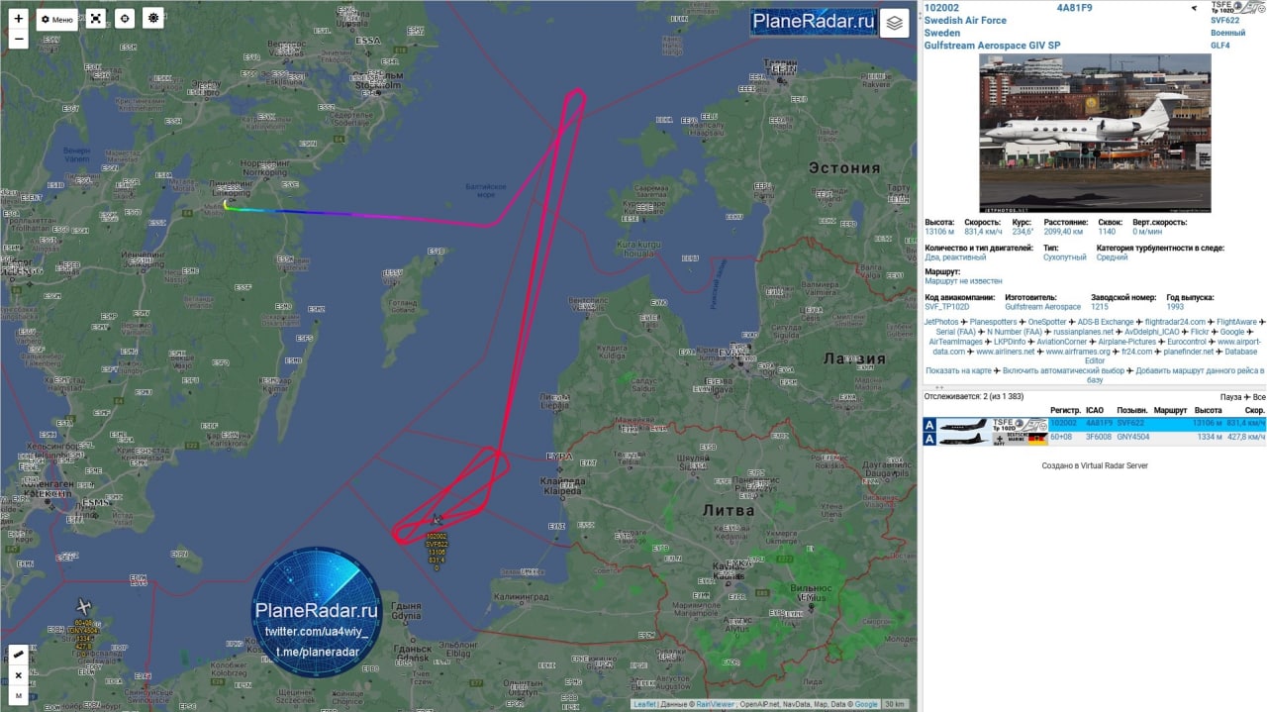Switch measurement units with M button
Image resolution: width=1267 pixels, height=712 pixels.
tap(19, 695)
